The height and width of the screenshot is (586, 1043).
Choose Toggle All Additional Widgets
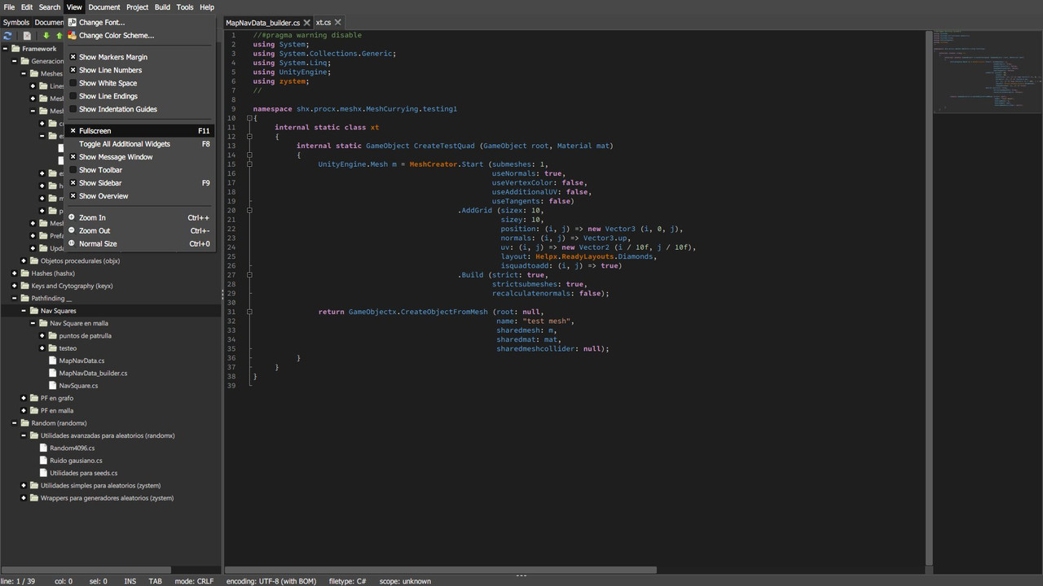[139, 144]
